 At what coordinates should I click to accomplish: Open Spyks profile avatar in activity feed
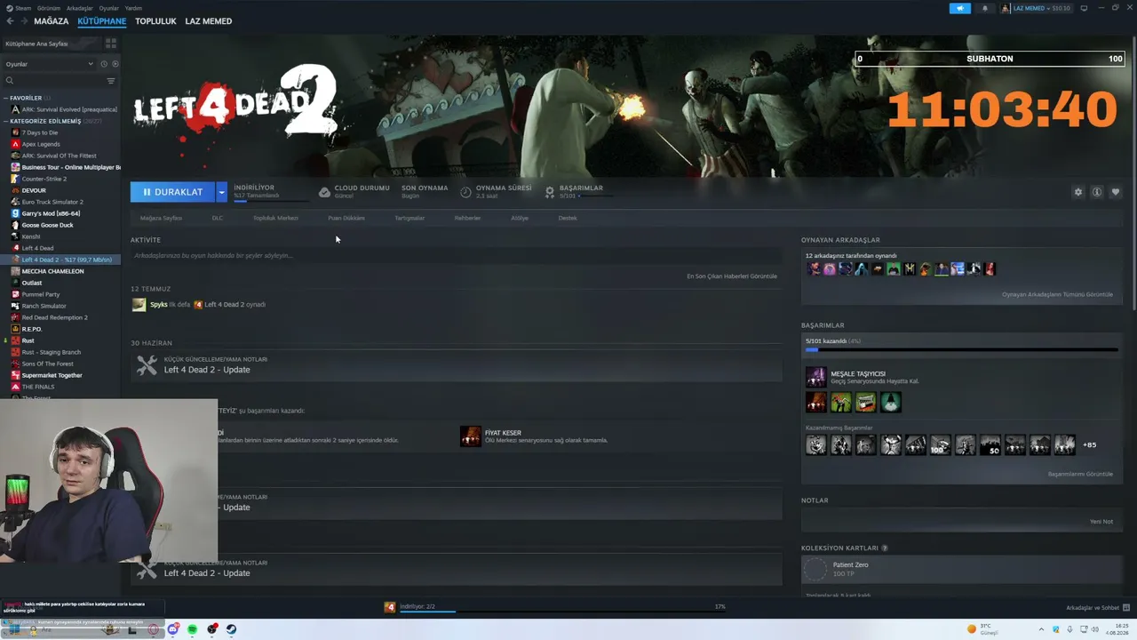point(139,305)
